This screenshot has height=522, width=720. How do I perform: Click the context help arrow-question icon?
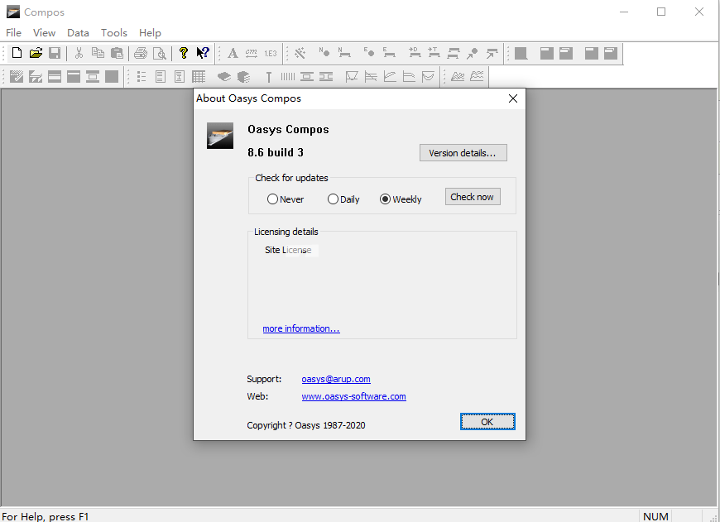tap(203, 53)
